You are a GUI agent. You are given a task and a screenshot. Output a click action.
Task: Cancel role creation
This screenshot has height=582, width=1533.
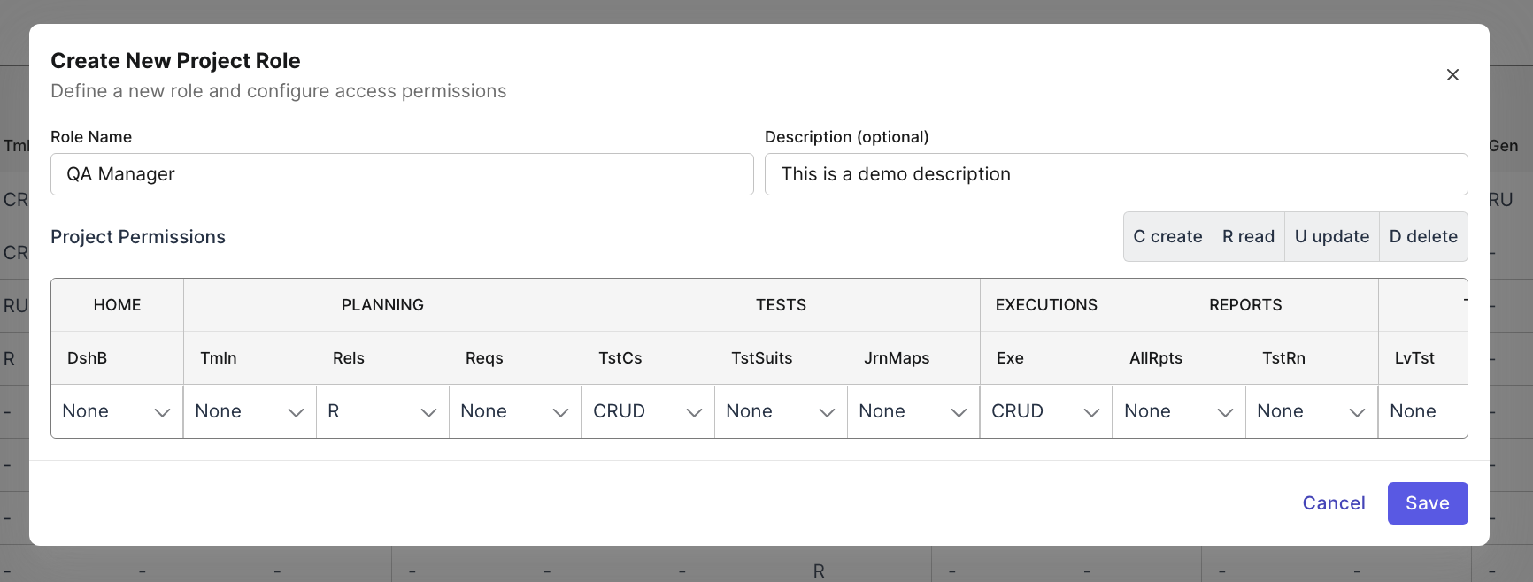1334,503
